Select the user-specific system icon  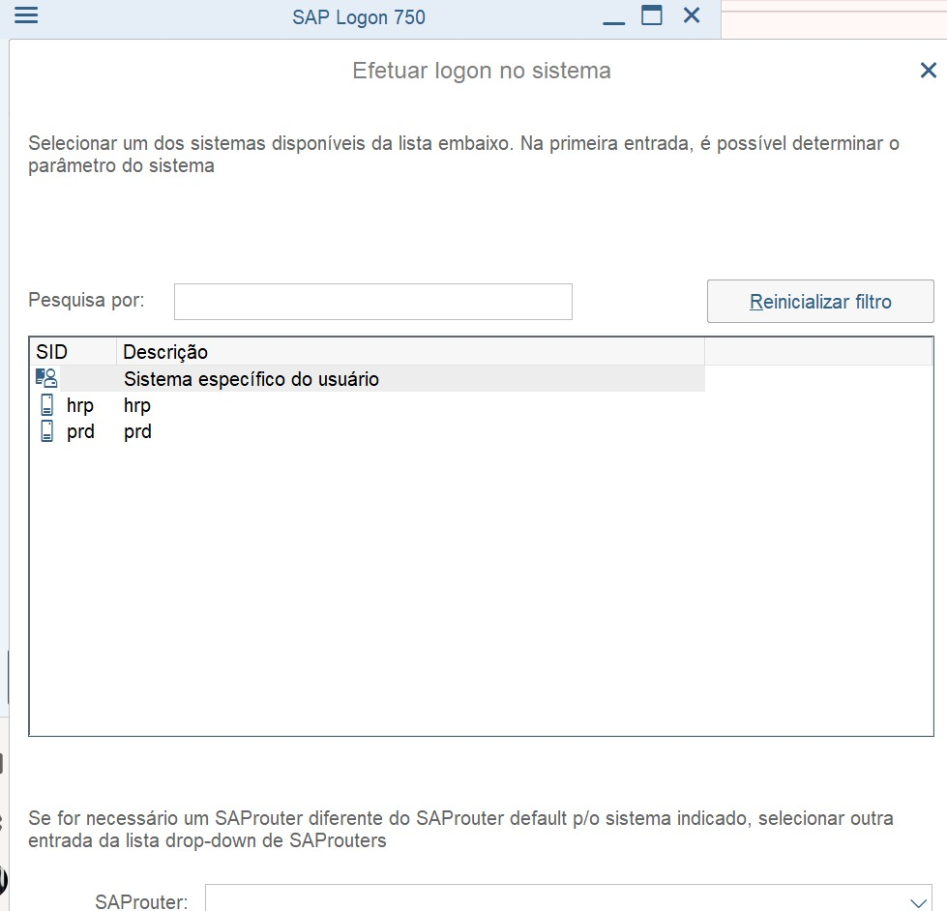click(46, 378)
